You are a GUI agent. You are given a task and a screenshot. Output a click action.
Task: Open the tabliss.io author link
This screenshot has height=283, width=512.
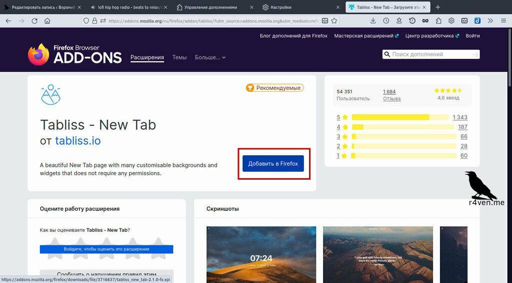click(77, 141)
